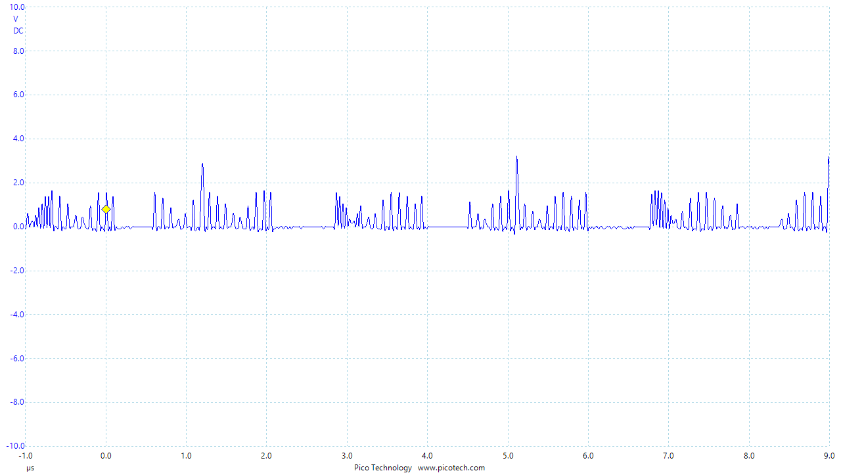Click the Pico Technology label
The image size is (841, 473).
381,468
